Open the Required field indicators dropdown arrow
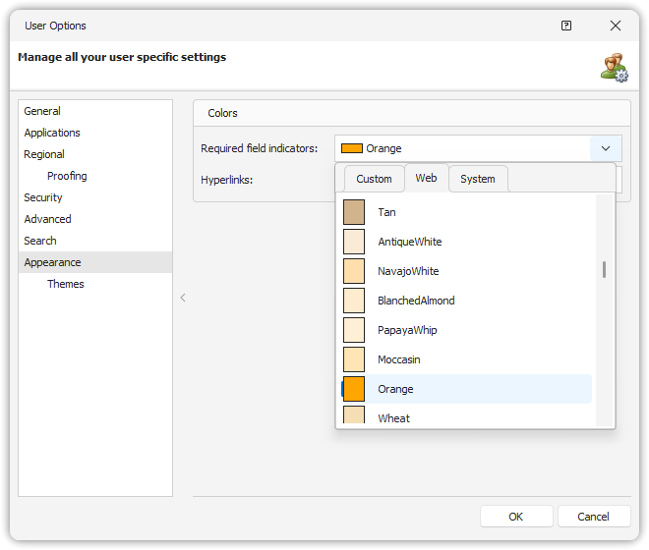Image resolution: width=649 pixels, height=550 pixels. tap(606, 148)
